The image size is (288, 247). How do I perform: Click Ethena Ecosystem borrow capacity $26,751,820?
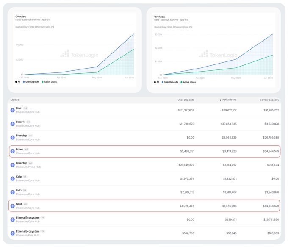coord(271,219)
